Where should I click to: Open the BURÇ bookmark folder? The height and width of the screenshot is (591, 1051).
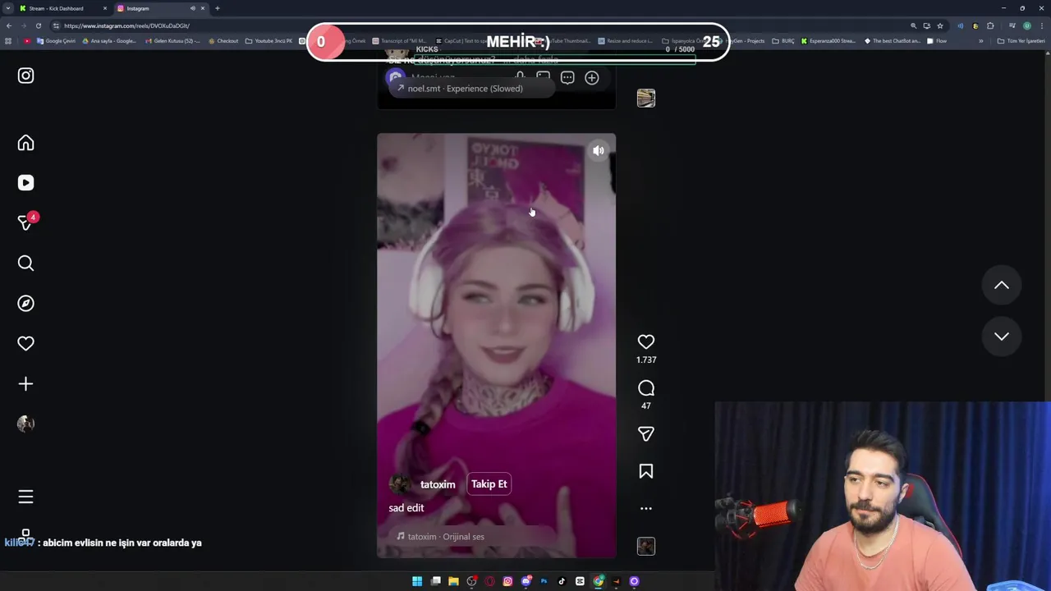pos(783,41)
